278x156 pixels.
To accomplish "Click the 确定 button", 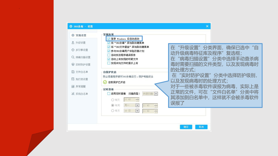I will [186, 127].
